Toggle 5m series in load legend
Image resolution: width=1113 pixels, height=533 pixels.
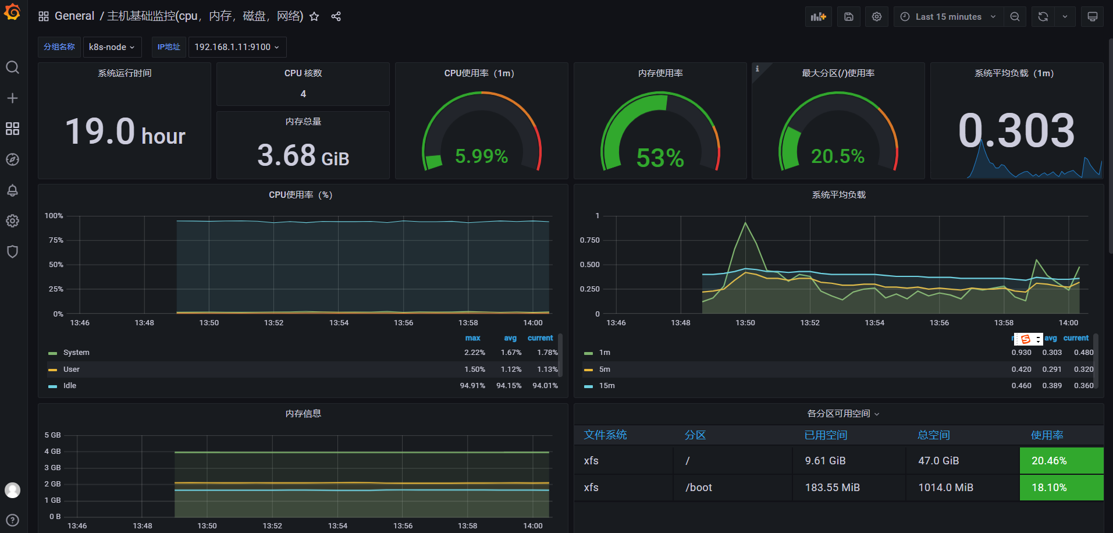click(604, 369)
